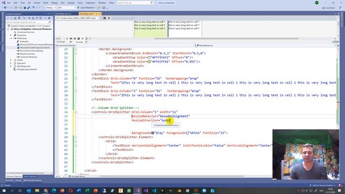
Task: Click the Save All toolbar icon
Action: pos(29,8)
